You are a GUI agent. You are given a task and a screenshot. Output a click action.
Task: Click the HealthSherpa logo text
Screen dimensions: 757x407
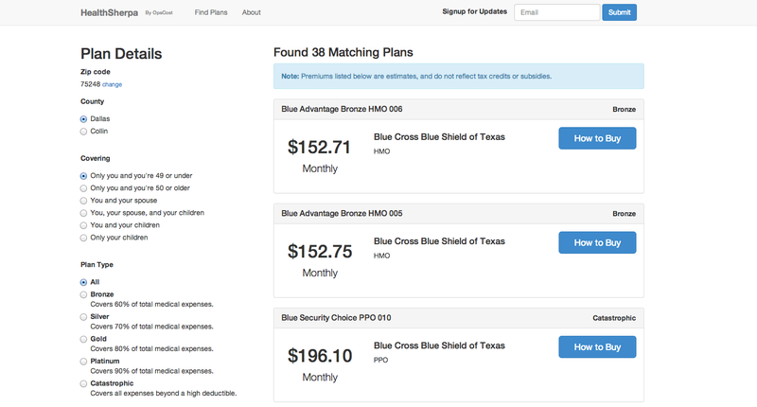coord(109,12)
